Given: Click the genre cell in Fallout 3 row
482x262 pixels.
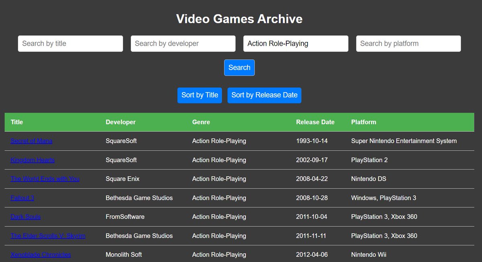Looking at the screenshot, I should [x=219, y=198].
